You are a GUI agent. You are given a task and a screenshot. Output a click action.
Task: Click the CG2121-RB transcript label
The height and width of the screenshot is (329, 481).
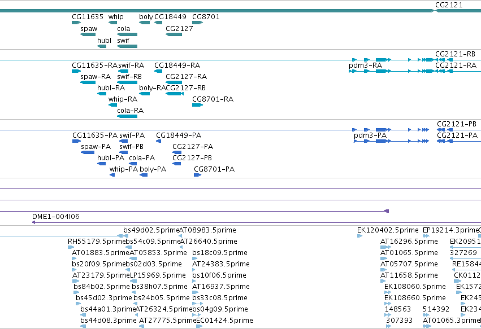pos(455,54)
